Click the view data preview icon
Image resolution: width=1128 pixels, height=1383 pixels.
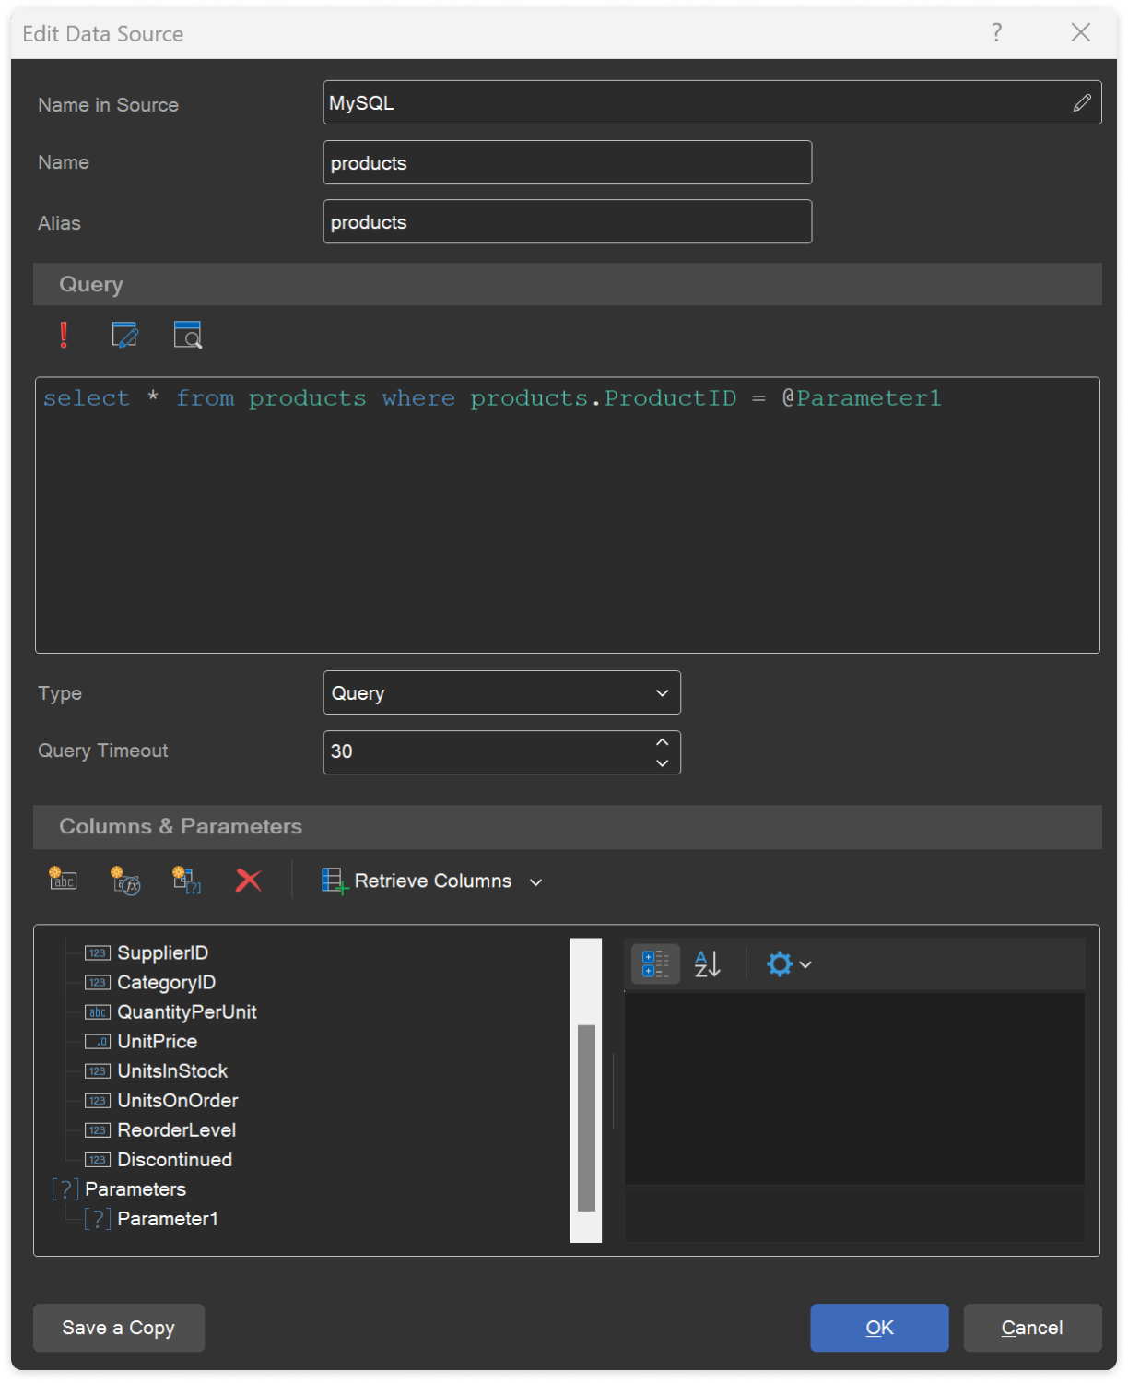[188, 335]
